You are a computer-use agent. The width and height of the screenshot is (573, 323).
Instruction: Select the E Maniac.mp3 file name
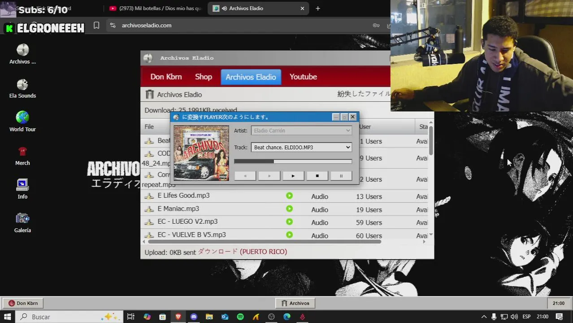pos(178,209)
